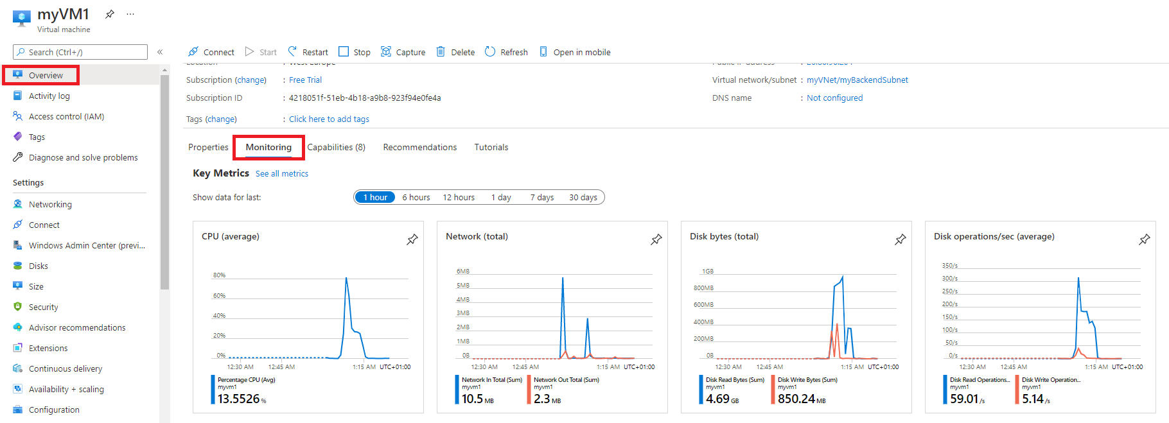
Task: Pin the Network (total) chart
Action: point(656,239)
